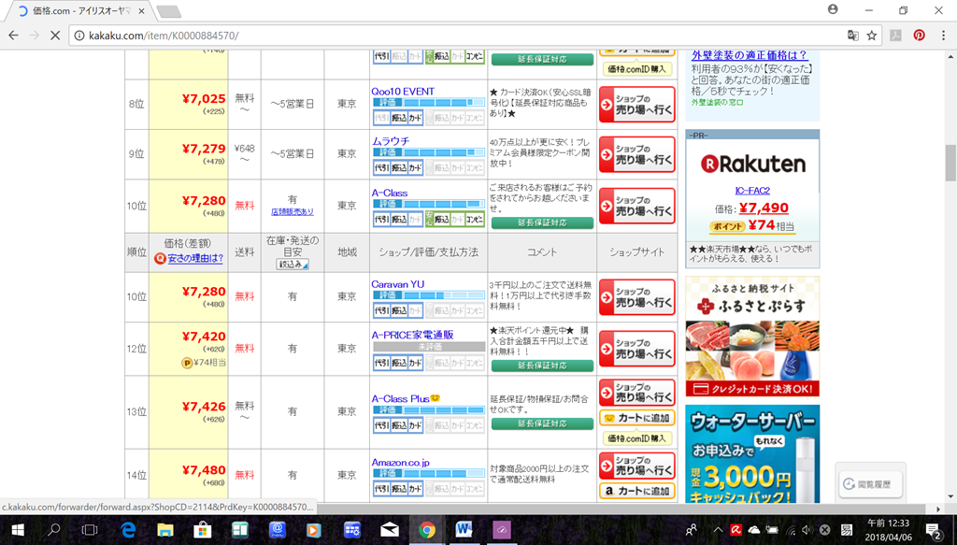Go to Caravan YU's shop via ショップの売り場へ行く
957x545 pixels.
[637, 297]
